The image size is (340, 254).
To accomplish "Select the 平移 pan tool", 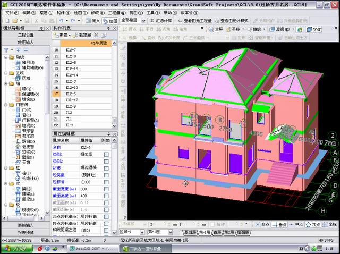I will click(x=233, y=29).
